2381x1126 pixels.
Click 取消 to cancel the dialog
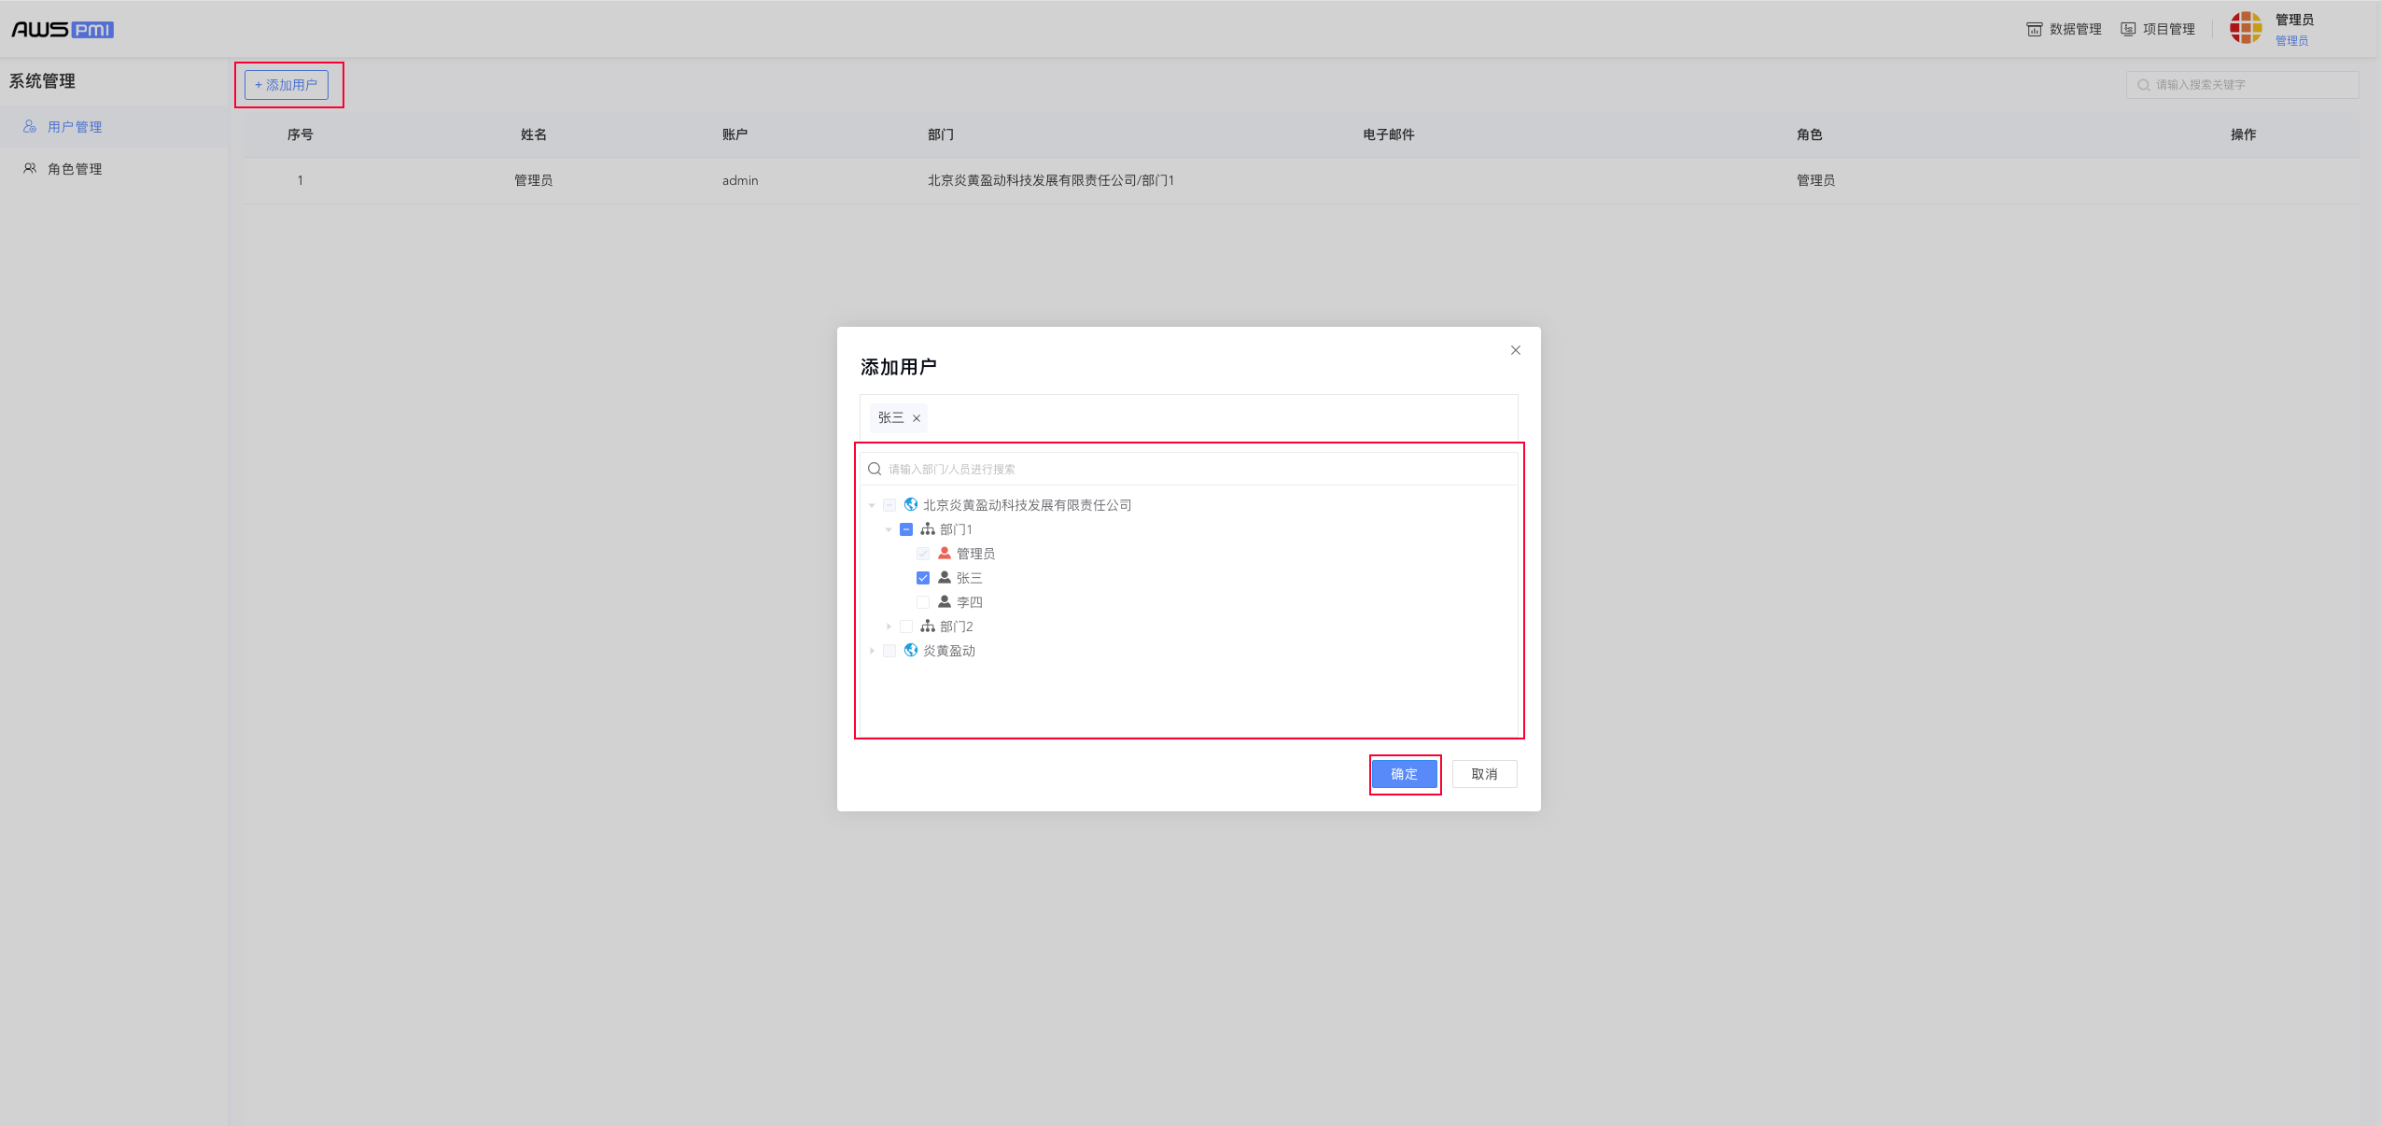[1484, 774]
